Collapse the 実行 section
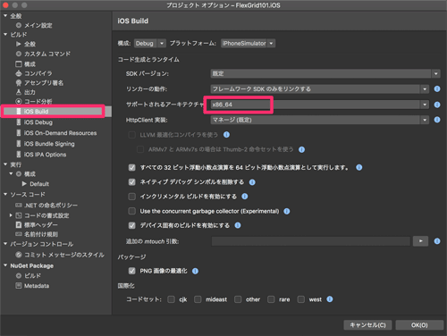 [5, 164]
